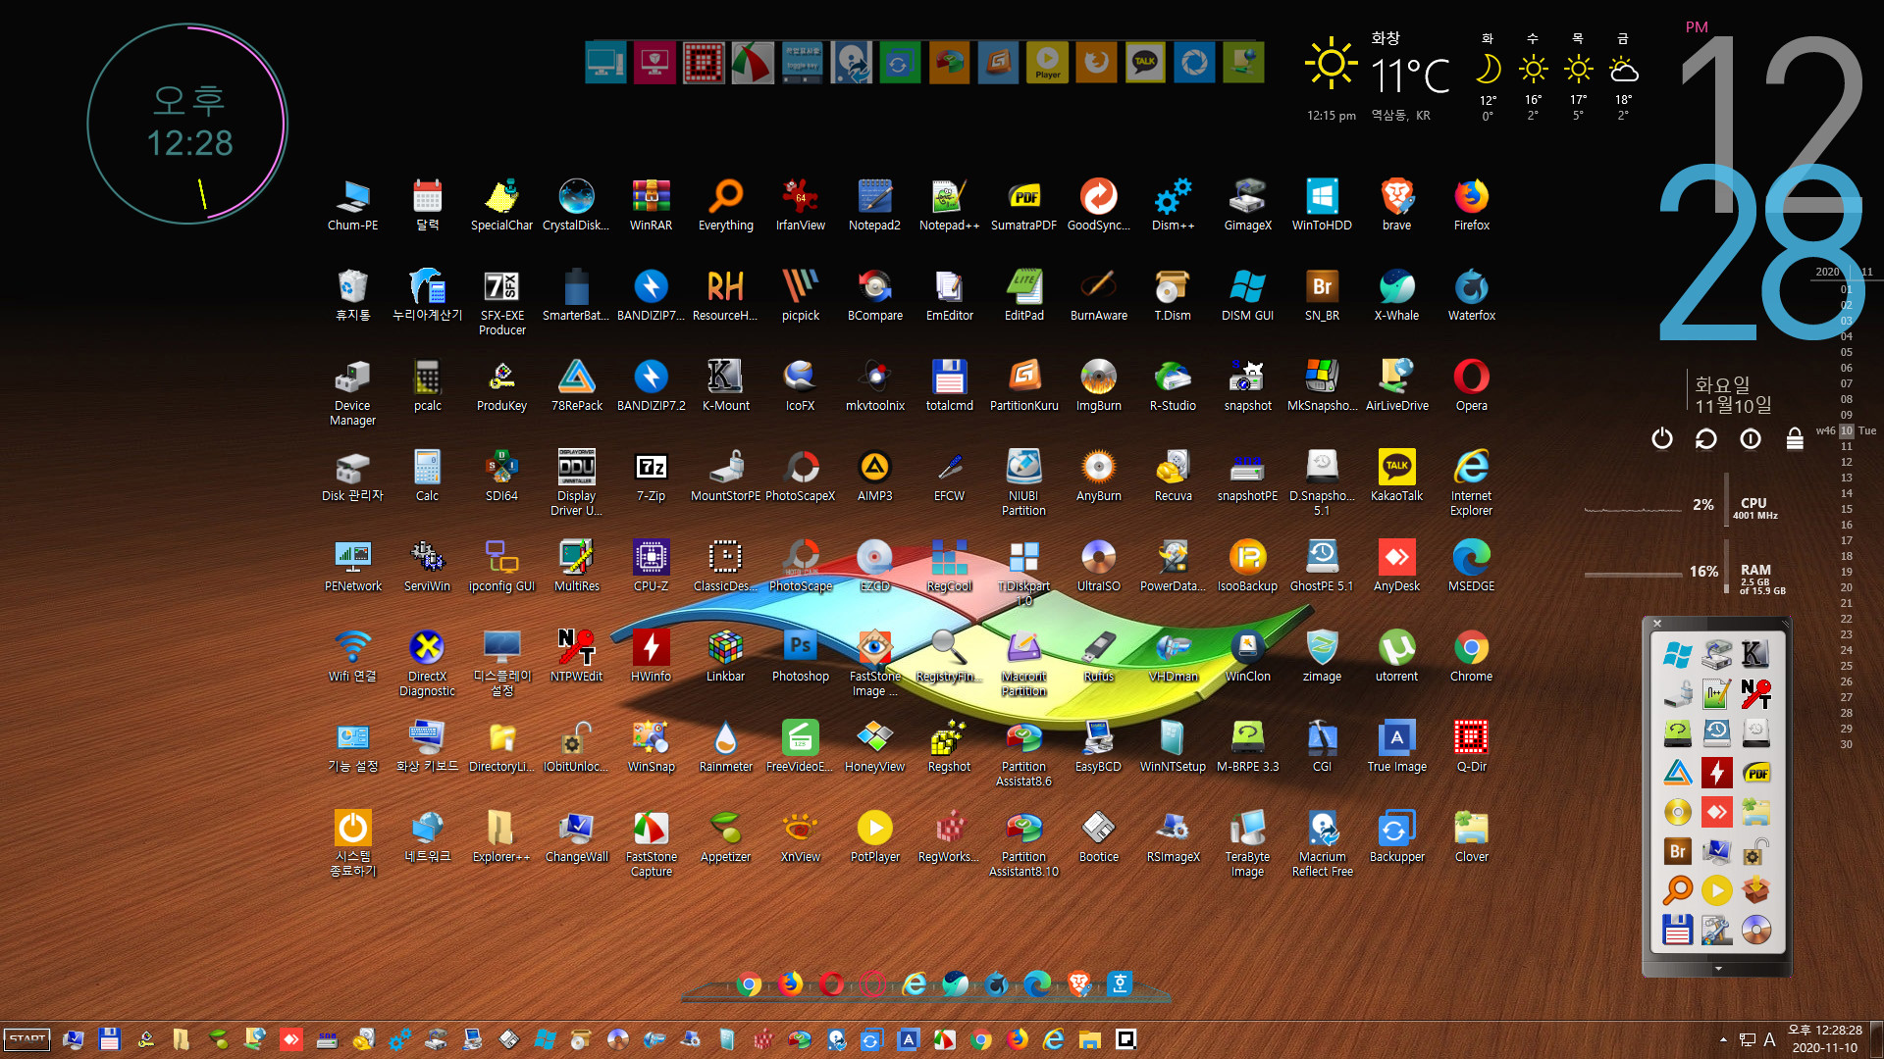This screenshot has width=1884, height=1059.
Task: Launch Opera desktop shortcut
Action: [1471, 385]
